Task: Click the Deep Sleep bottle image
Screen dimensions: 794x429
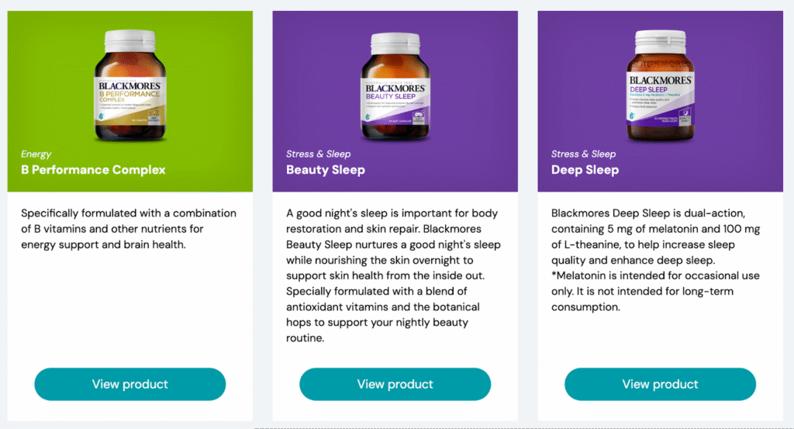Action: tap(660, 89)
